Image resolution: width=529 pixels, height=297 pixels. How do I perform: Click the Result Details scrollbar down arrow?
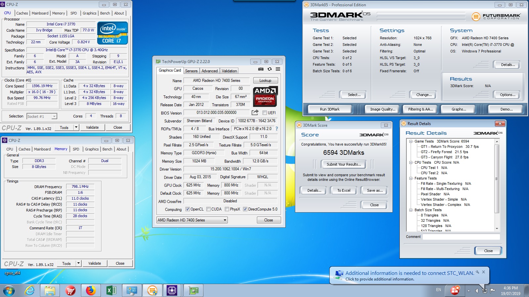point(497,229)
